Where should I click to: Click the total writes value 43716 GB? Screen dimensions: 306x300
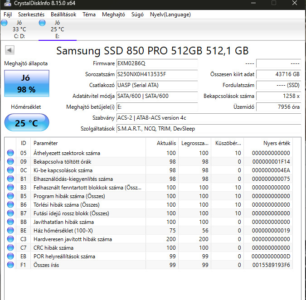(x=279, y=74)
